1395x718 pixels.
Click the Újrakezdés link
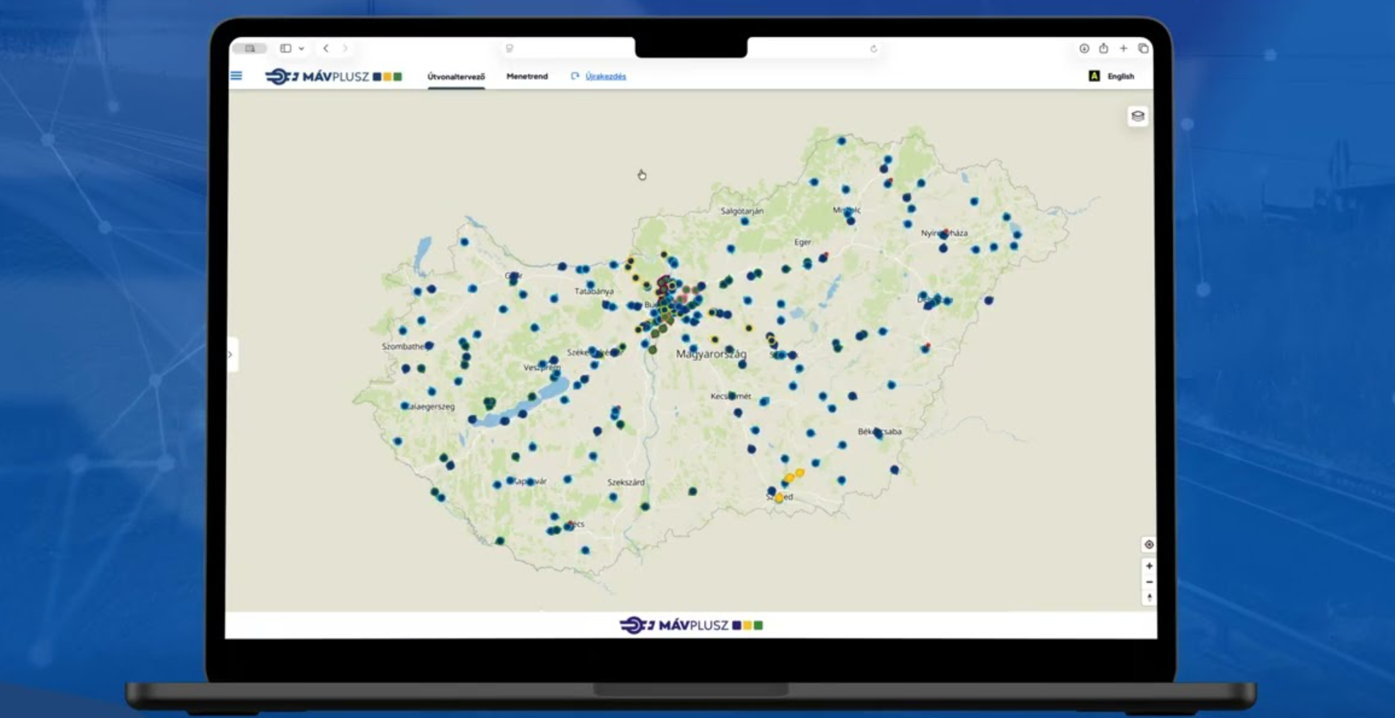click(605, 76)
